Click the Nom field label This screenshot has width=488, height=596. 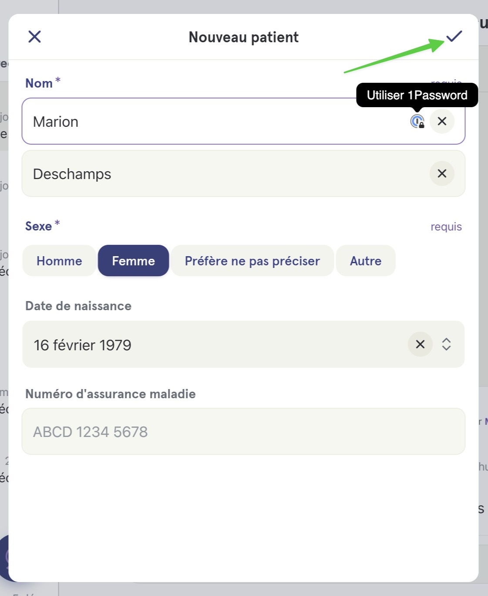(x=39, y=83)
